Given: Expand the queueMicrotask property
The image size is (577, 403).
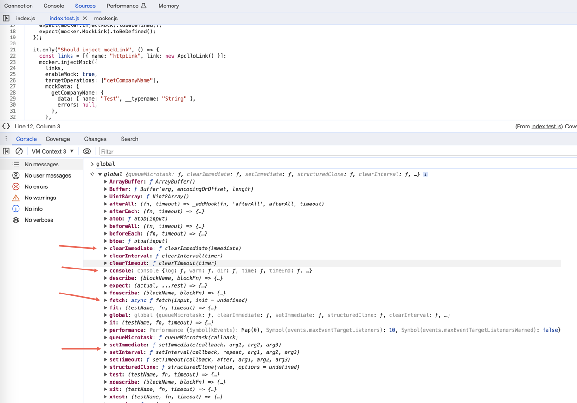Looking at the screenshot, I should point(106,338).
